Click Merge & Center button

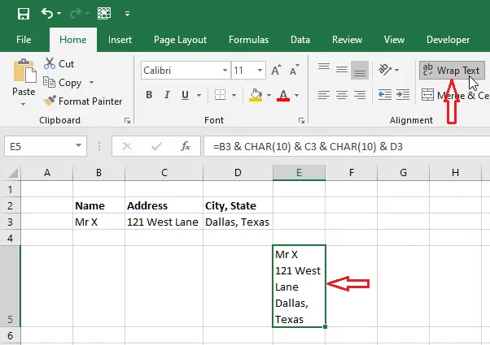[x=455, y=95]
